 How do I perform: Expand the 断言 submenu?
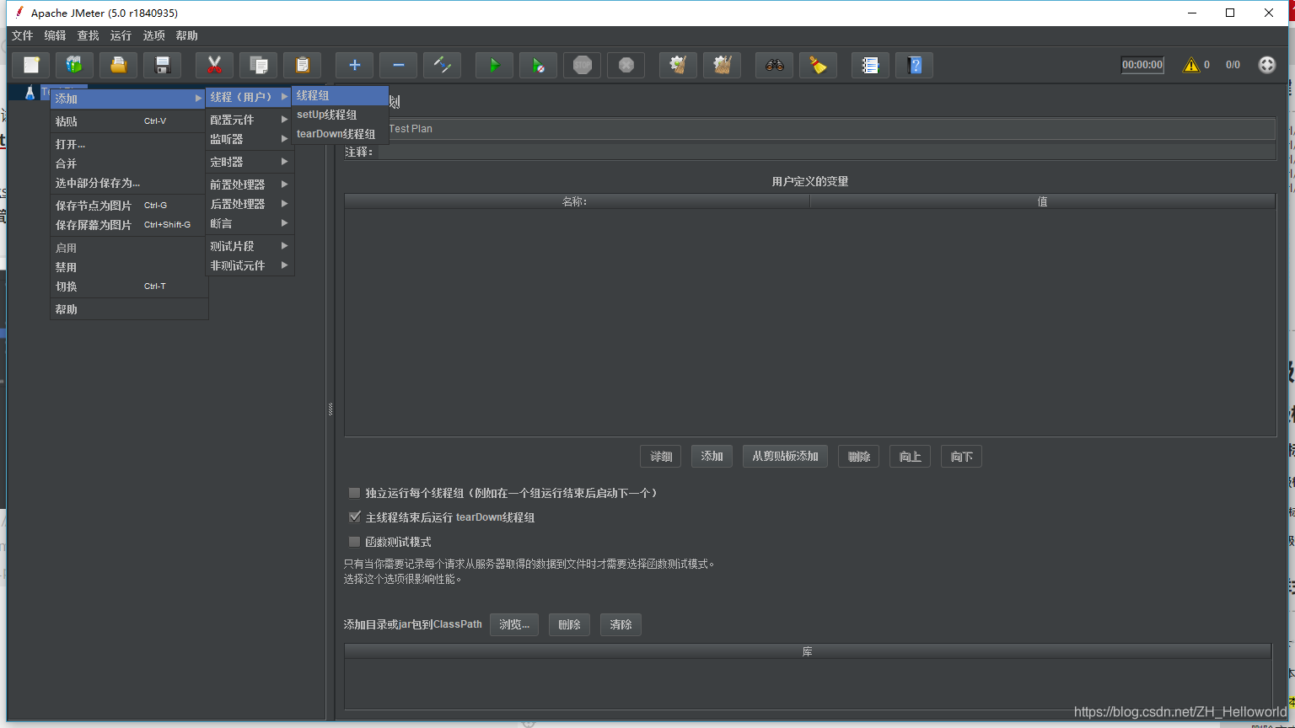(250, 223)
